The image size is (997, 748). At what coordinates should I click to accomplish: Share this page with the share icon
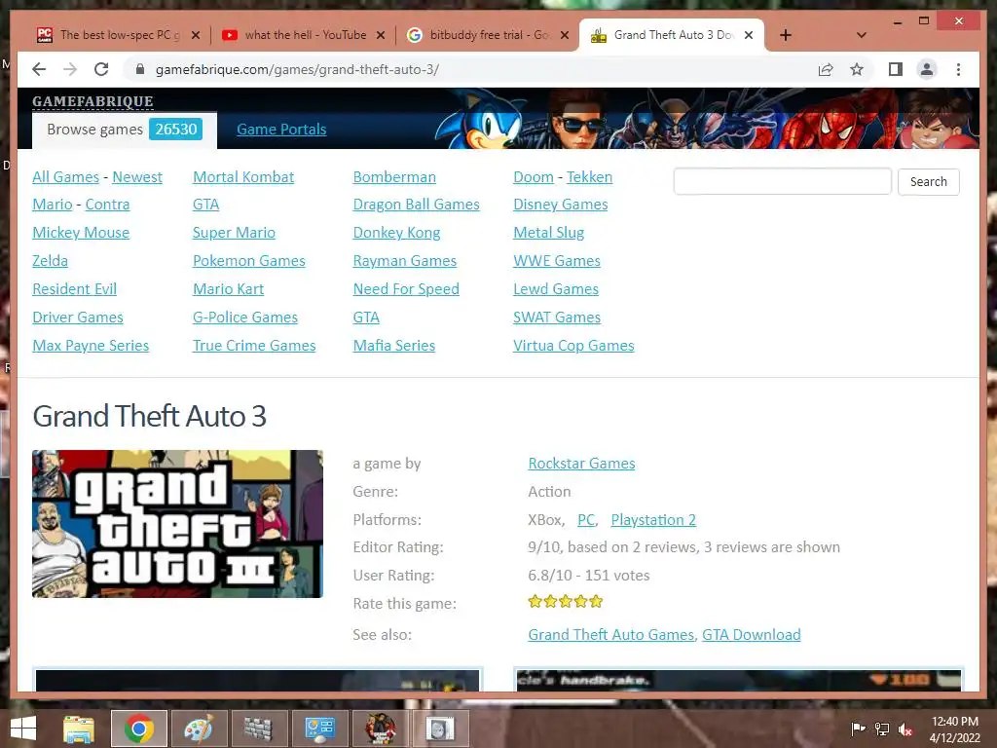tap(826, 69)
